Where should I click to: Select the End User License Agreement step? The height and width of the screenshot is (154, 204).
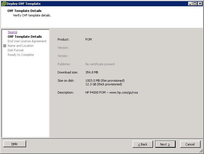pos(27,41)
